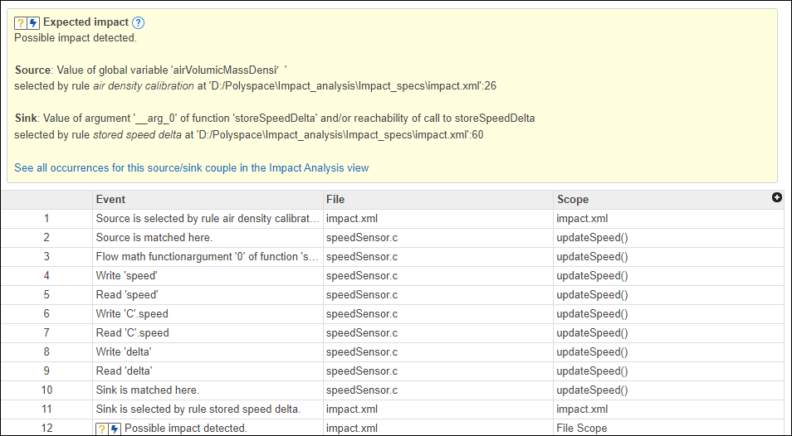Click the Scope column header
Viewport: 792px width, 436px height.
[x=573, y=200]
